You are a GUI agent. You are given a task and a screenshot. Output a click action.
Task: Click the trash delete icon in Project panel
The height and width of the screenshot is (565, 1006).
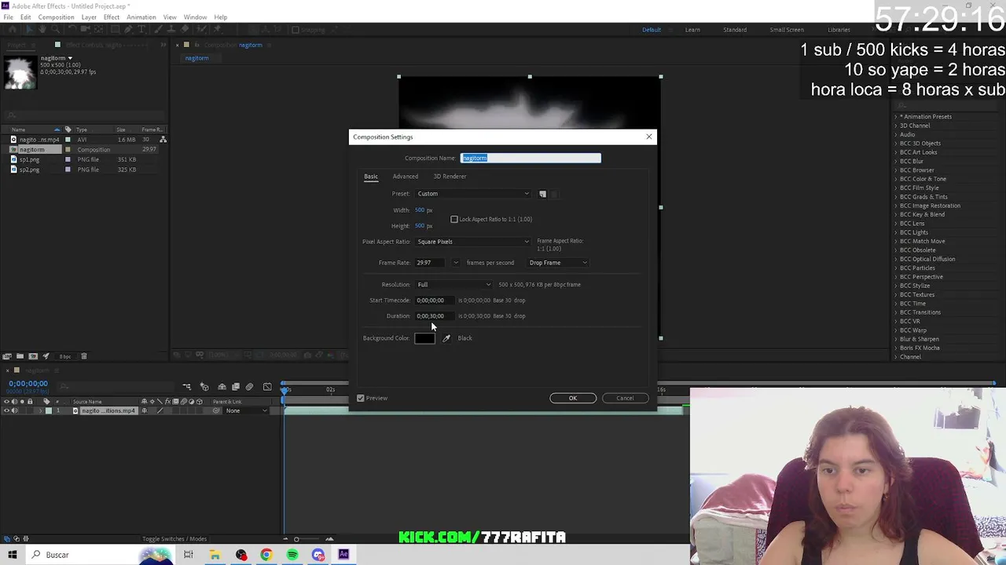pos(84,356)
